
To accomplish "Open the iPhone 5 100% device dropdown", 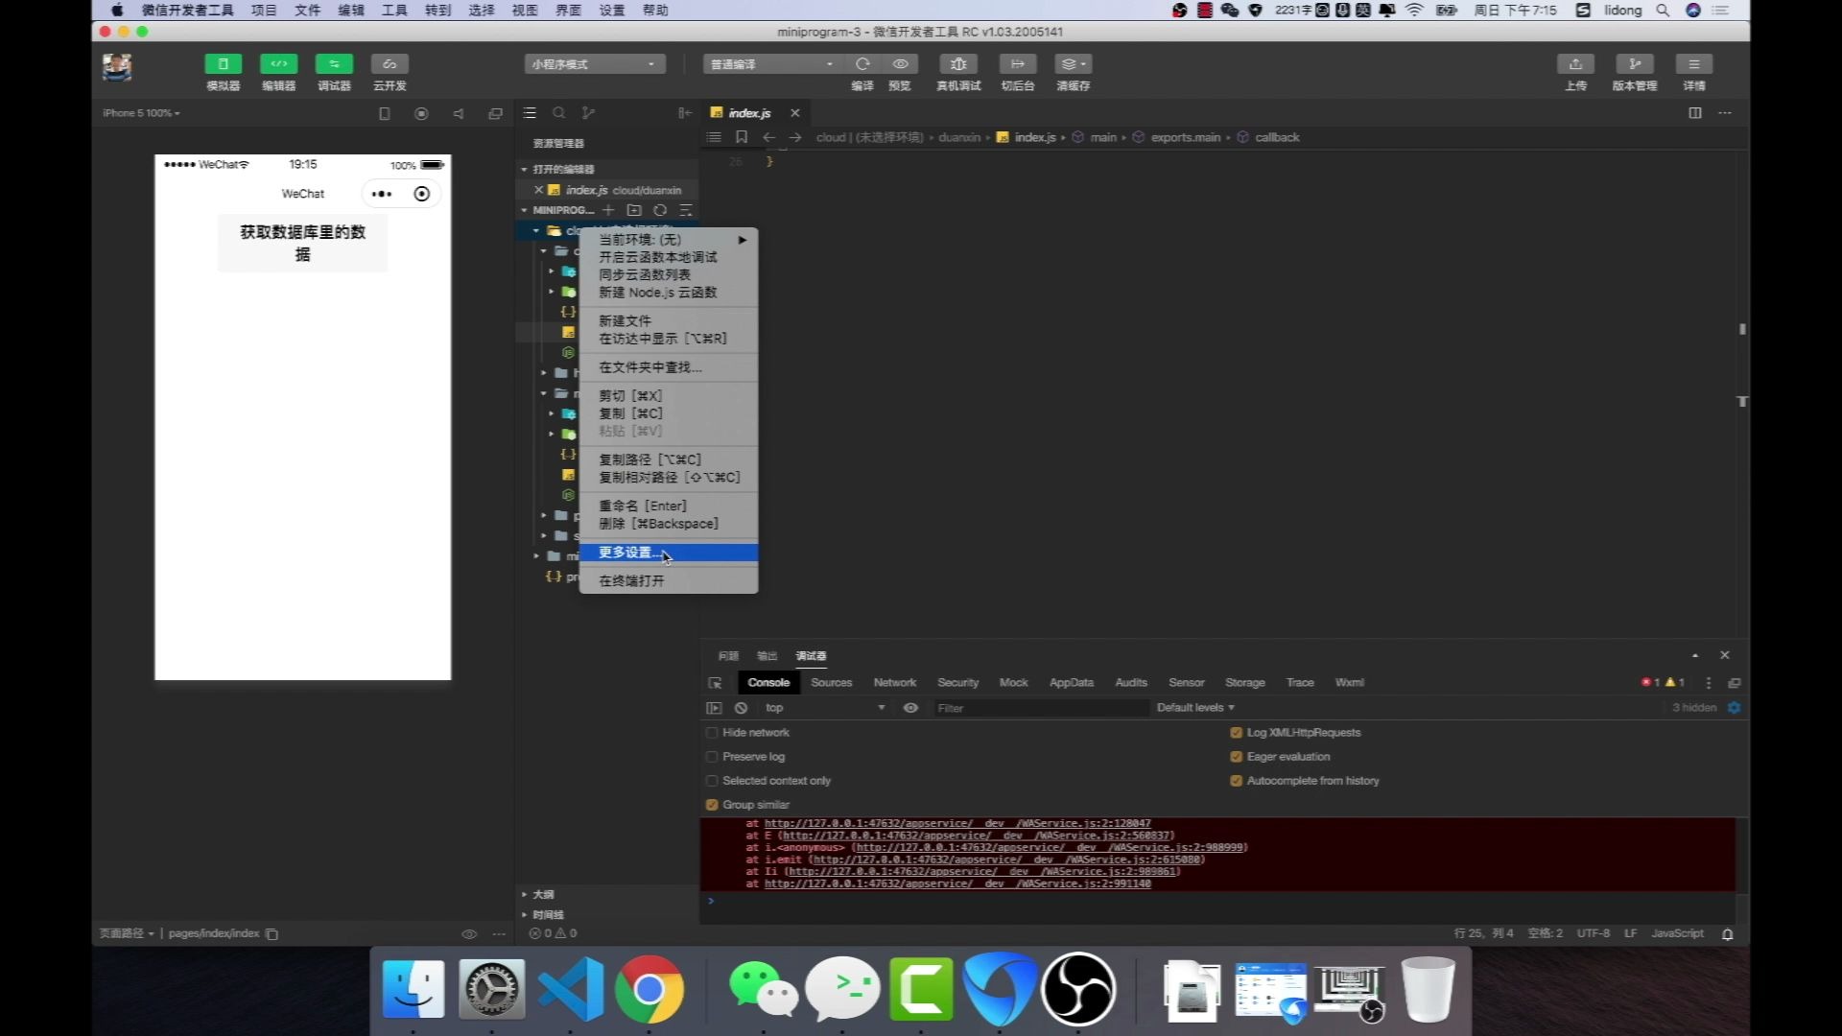I will coord(141,113).
